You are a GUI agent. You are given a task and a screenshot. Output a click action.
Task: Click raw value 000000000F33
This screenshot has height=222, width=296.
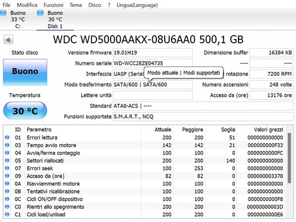(x=265, y=145)
